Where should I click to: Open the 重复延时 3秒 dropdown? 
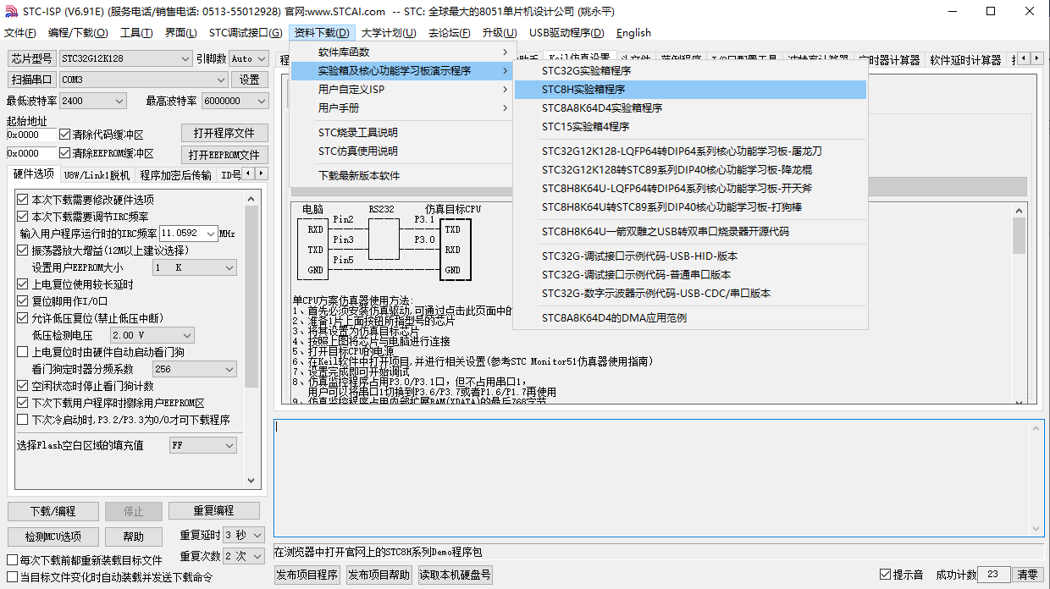[x=246, y=535]
